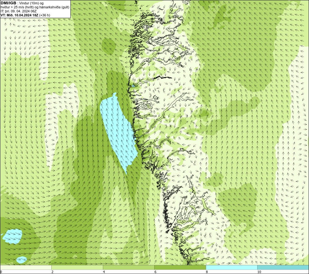Select the palest 0–2 color scale segment

tap(26, 267)
